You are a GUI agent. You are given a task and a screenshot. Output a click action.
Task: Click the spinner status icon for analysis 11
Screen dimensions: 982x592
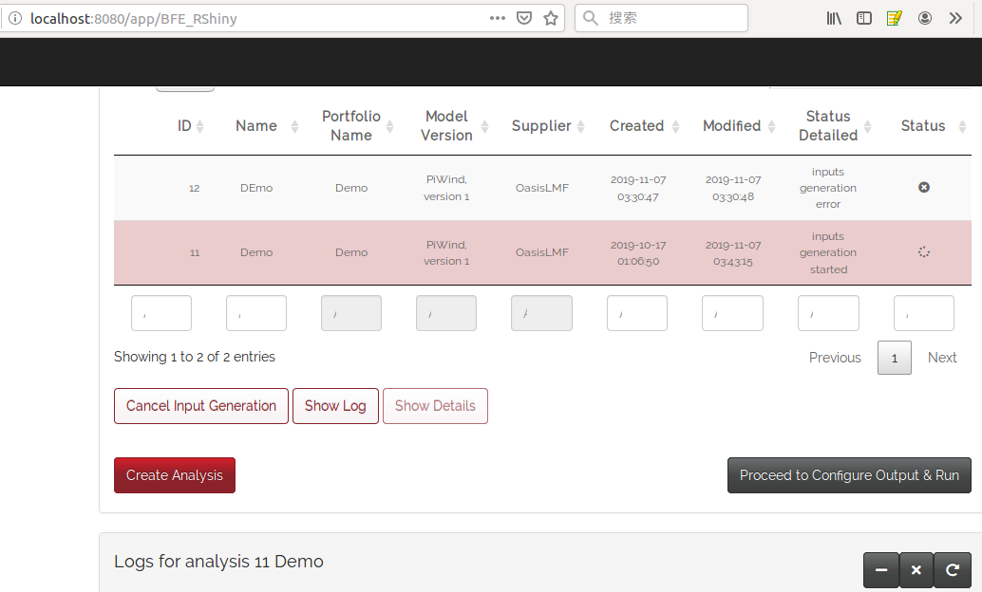[923, 251]
